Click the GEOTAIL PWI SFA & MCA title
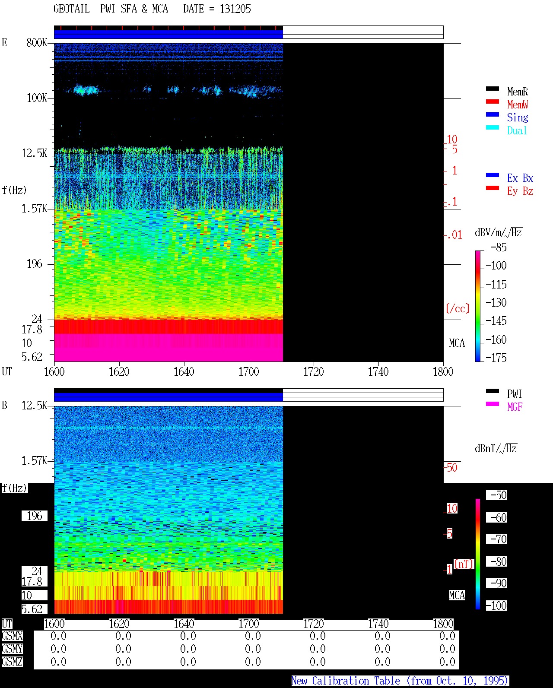 click(111, 9)
